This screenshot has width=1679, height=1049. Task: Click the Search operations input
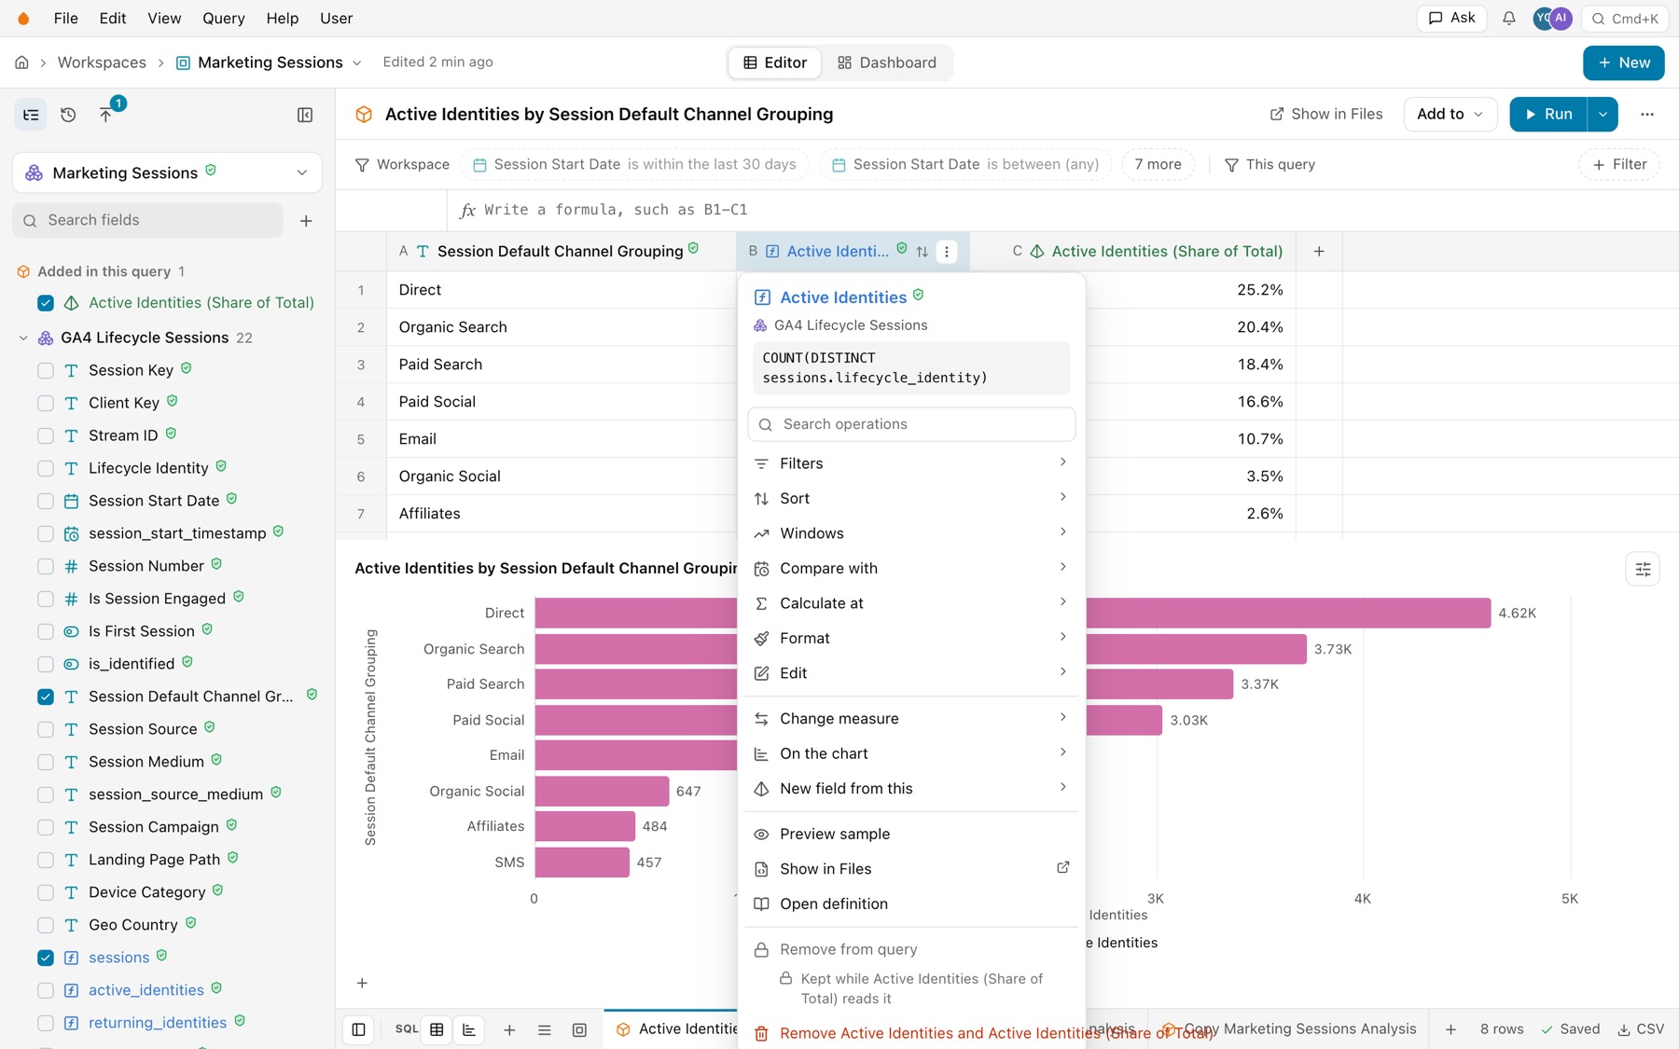911,424
